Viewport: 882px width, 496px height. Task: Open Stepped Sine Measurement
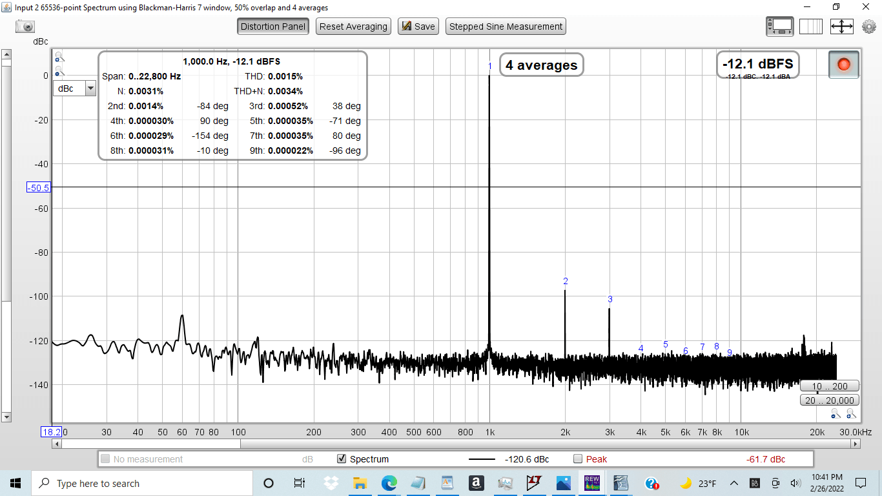point(506,26)
